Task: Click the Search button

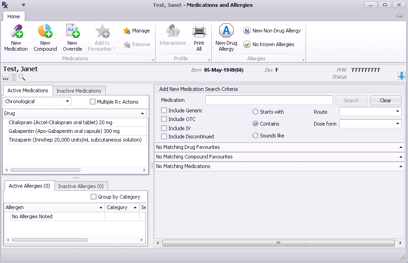Action: pos(351,100)
